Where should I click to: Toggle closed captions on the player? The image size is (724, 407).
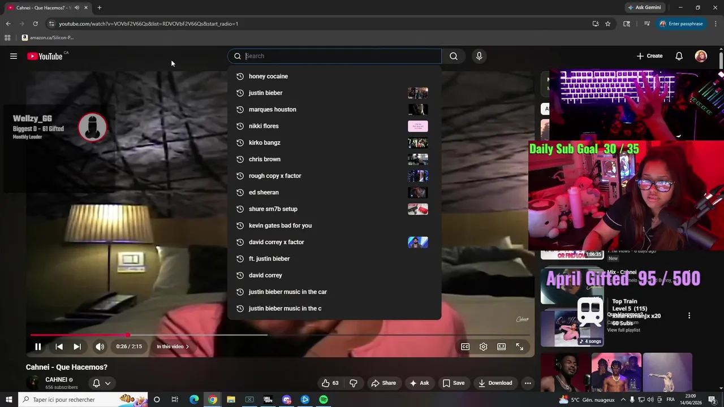coord(465,347)
